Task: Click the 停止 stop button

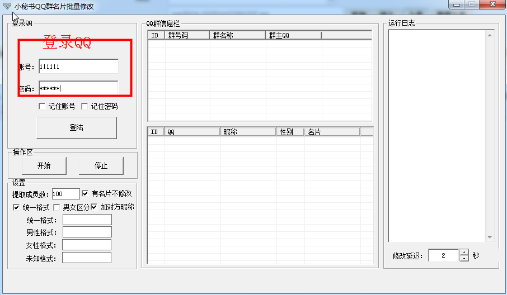Action: (x=101, y=166)
